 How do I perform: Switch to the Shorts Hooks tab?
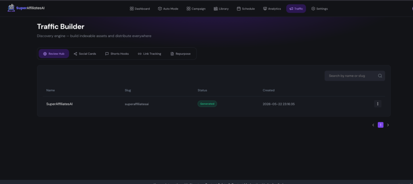pyautogui.click(x=117, y=53)
